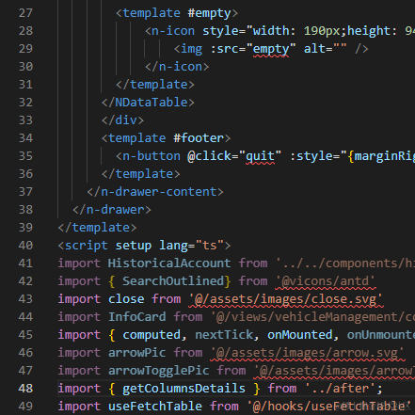The width and height of the screenshot is (415, 415).
Task: Click the closing NDataTable tag
Action: [x=148, y=103]
